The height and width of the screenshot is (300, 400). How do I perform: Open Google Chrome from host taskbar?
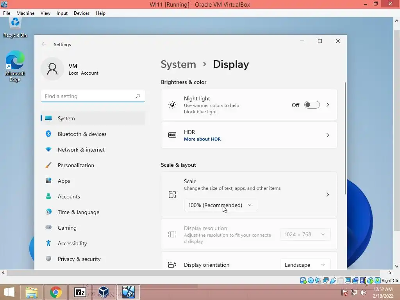coord(55,292)
